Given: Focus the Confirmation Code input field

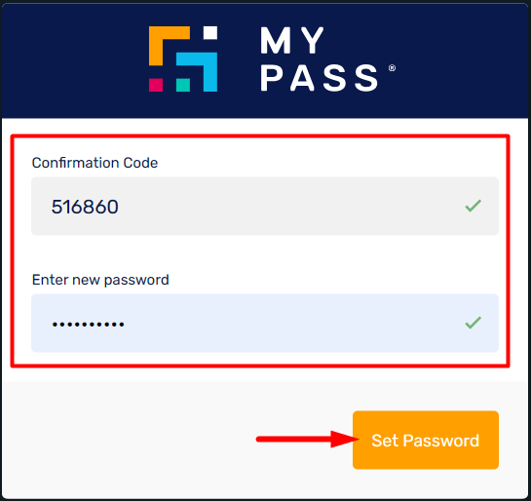Looking at the screenshot, I should pos(265,206).
